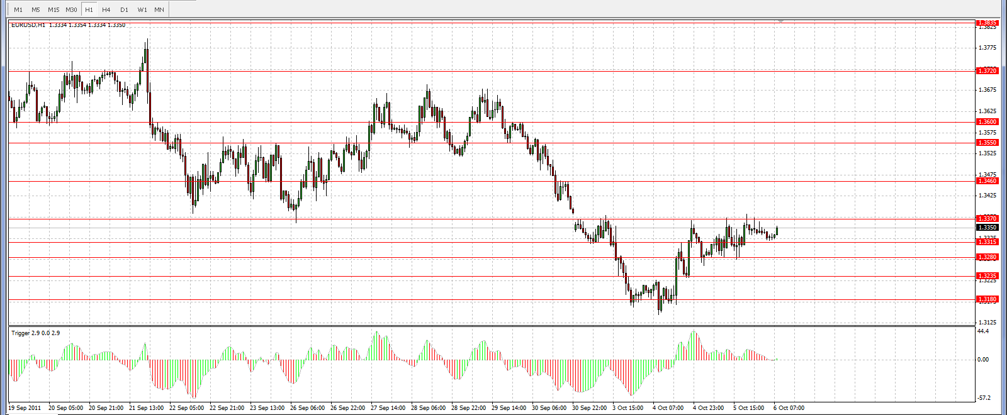Select the 1.3280 red price label
This screenshot has width=1007, height=415.
tap(987, 257)
